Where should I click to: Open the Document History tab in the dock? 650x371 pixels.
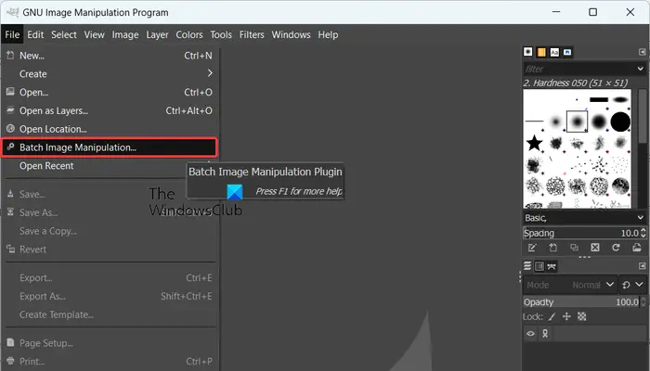pos(567,52)
